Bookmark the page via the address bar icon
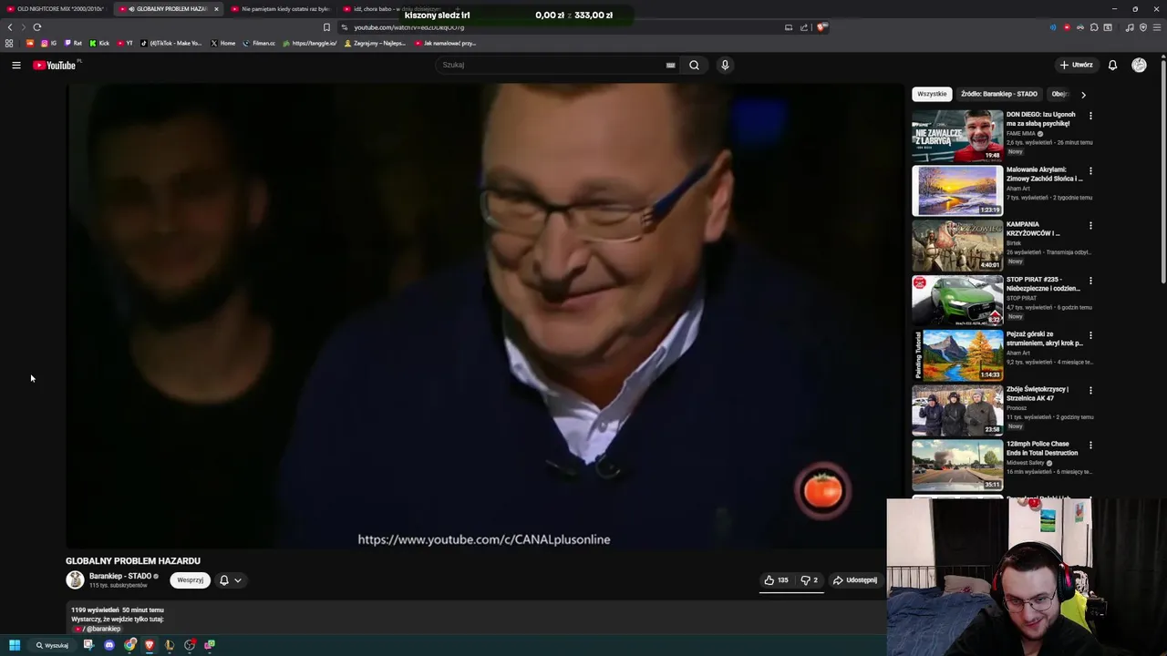 point(326,27)
